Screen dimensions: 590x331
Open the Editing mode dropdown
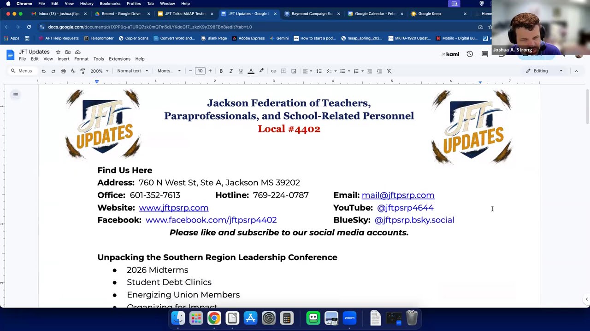(544, 71)
